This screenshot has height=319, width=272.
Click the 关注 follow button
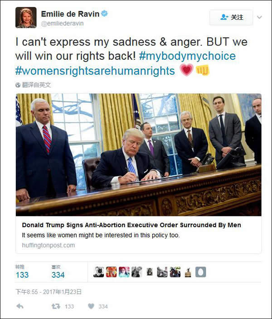pyautogui.click(x=231, y=18)
